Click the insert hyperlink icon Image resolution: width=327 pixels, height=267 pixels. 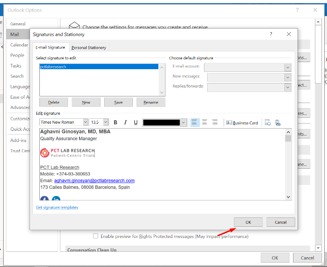278,123
